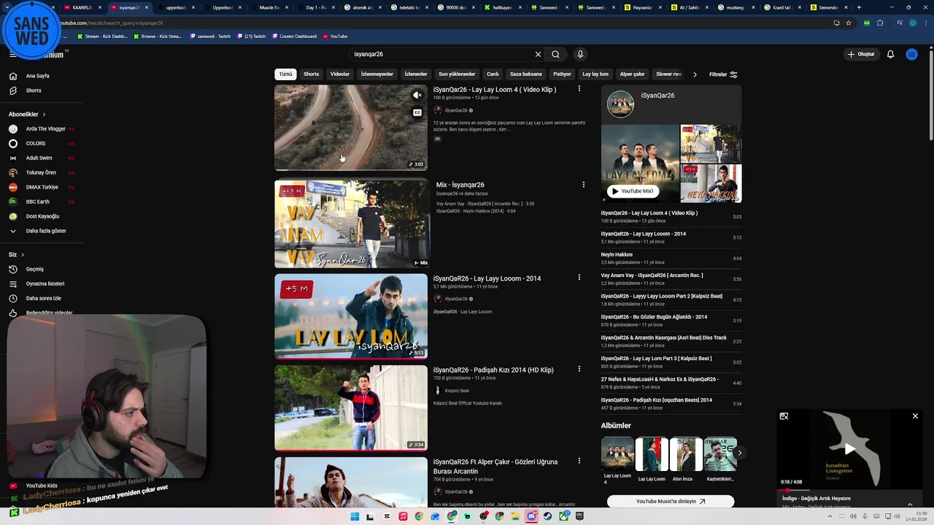Open the Filtreler filter options
The height and width of the screenshot is (525, 934).
[723, 74]
